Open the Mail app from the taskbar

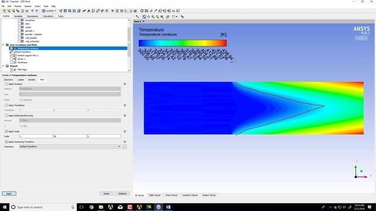point(120,207)
